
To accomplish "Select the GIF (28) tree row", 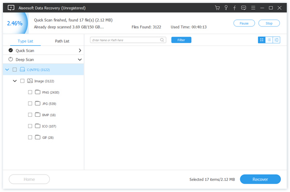I will 43,137.
